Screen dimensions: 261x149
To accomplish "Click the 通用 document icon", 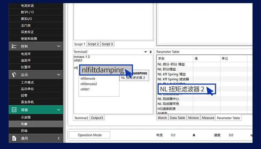I will [14, 138].
